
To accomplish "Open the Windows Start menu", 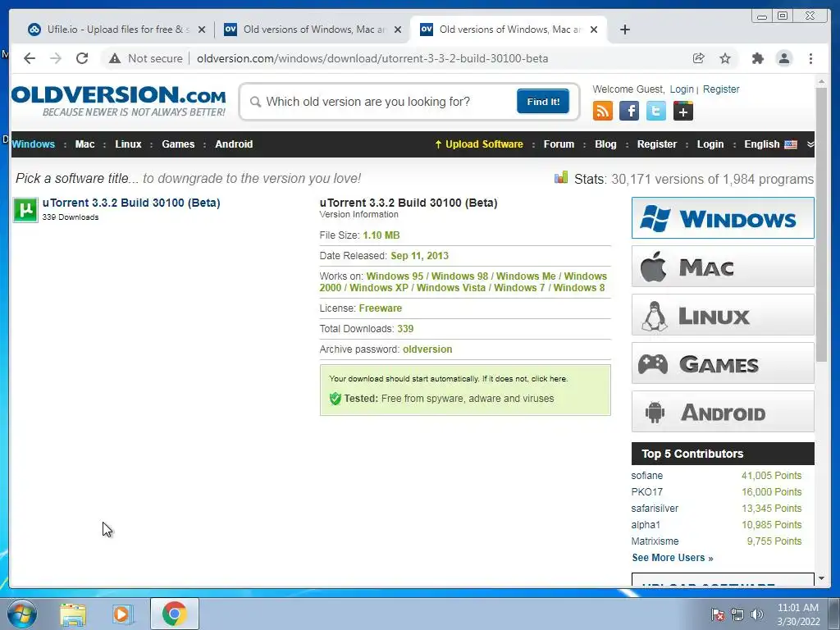I will [x=21, y=614].
